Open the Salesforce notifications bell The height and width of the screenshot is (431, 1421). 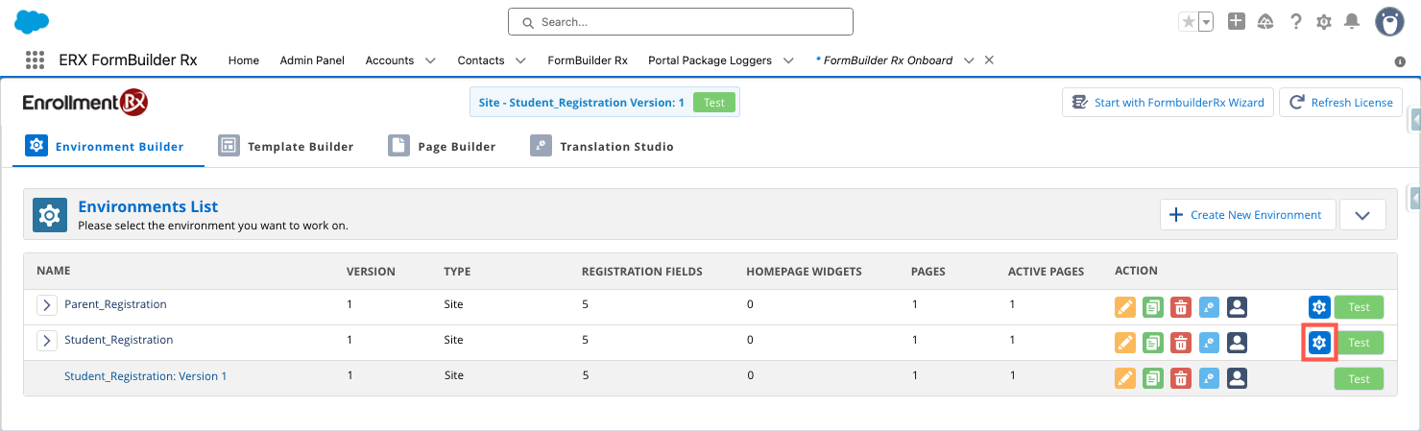coord(1352,21)
